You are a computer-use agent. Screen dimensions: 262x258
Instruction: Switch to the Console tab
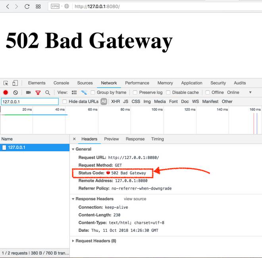(x=61, y=83)
